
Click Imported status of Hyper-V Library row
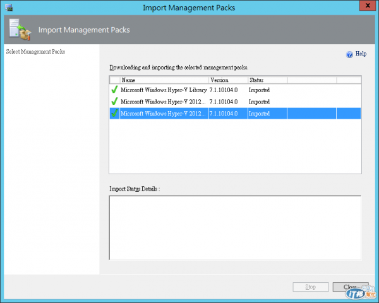click(259, 90)
